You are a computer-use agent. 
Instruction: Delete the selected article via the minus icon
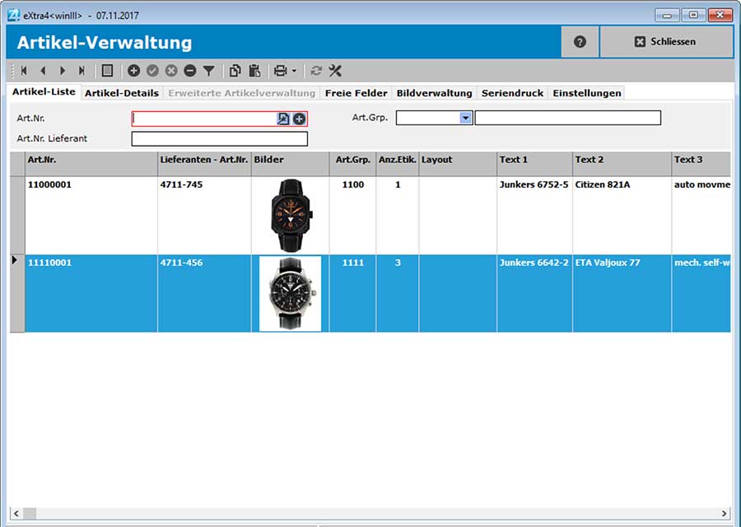point(189,71)
